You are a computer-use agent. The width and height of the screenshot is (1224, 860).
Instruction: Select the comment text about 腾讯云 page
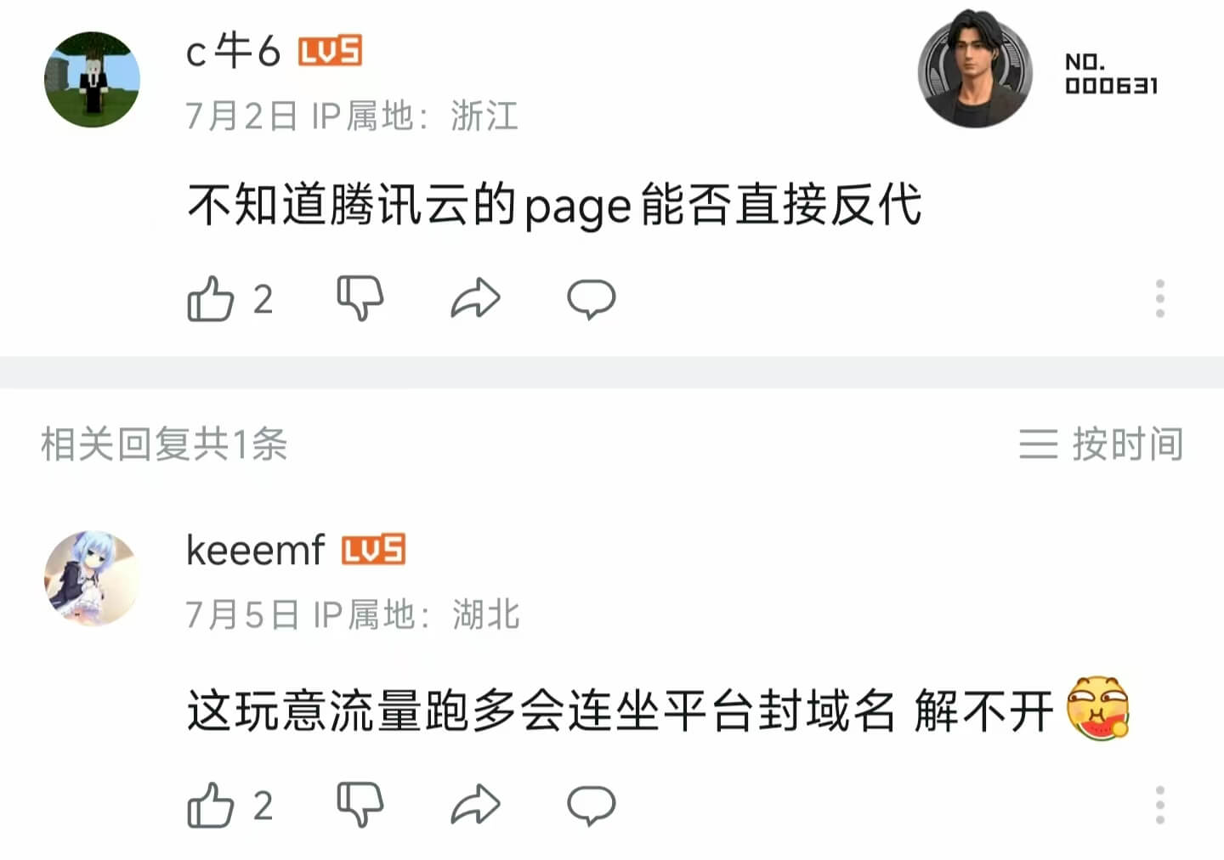[554, 206]
